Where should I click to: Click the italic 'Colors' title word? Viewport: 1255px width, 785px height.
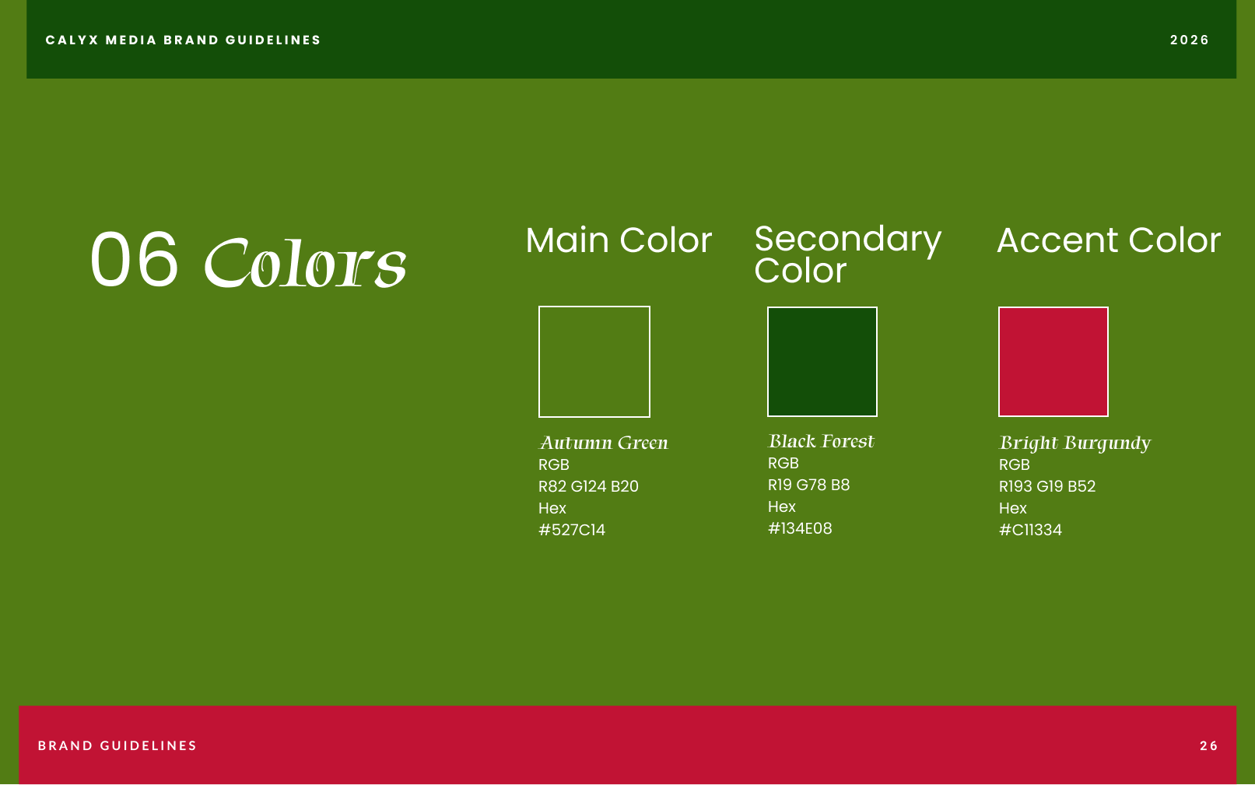click(x=305, y=263)
